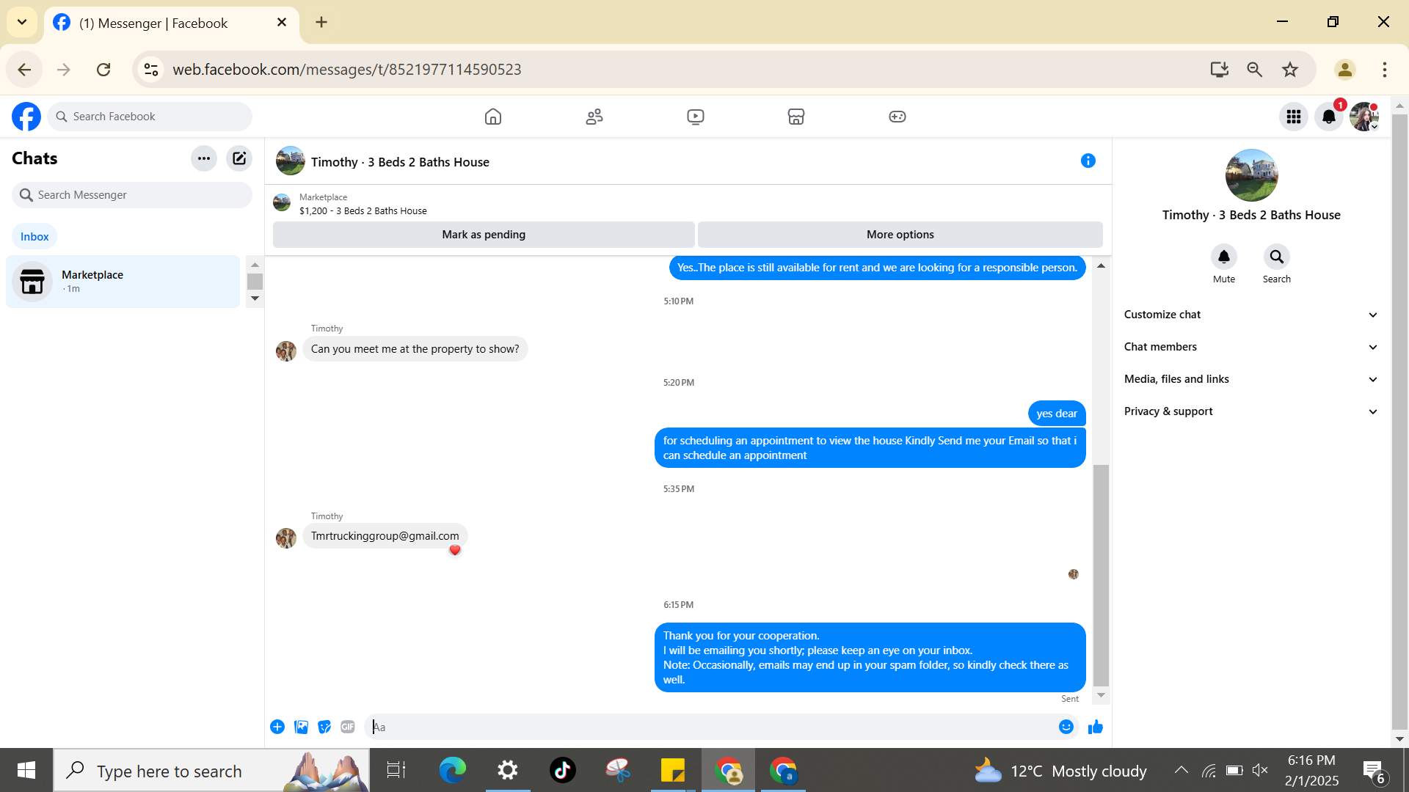Click the notifications bell icon

[1328, 117]
